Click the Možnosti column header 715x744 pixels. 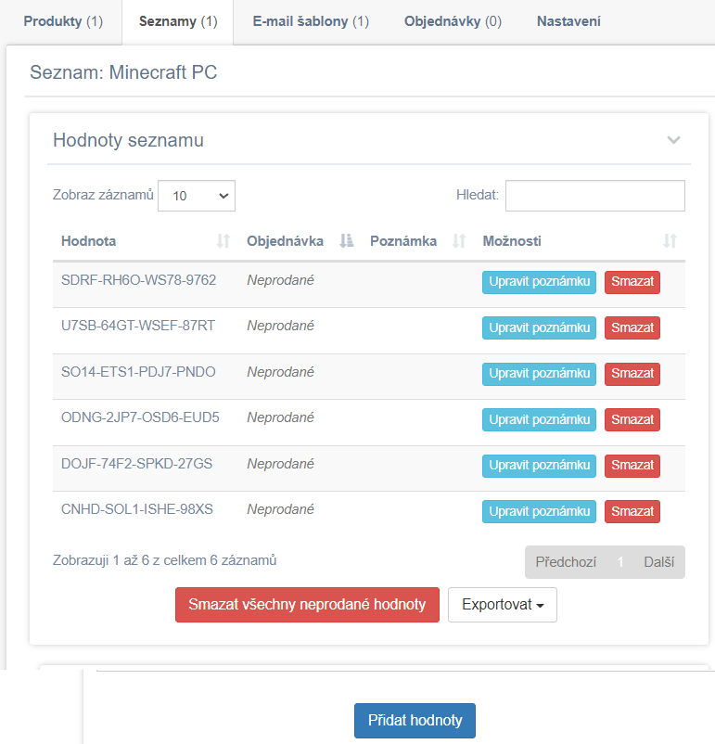[x=512, y=241]
